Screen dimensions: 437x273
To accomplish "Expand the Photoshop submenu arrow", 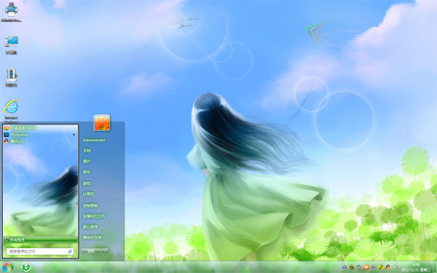I will pos(74,135).
